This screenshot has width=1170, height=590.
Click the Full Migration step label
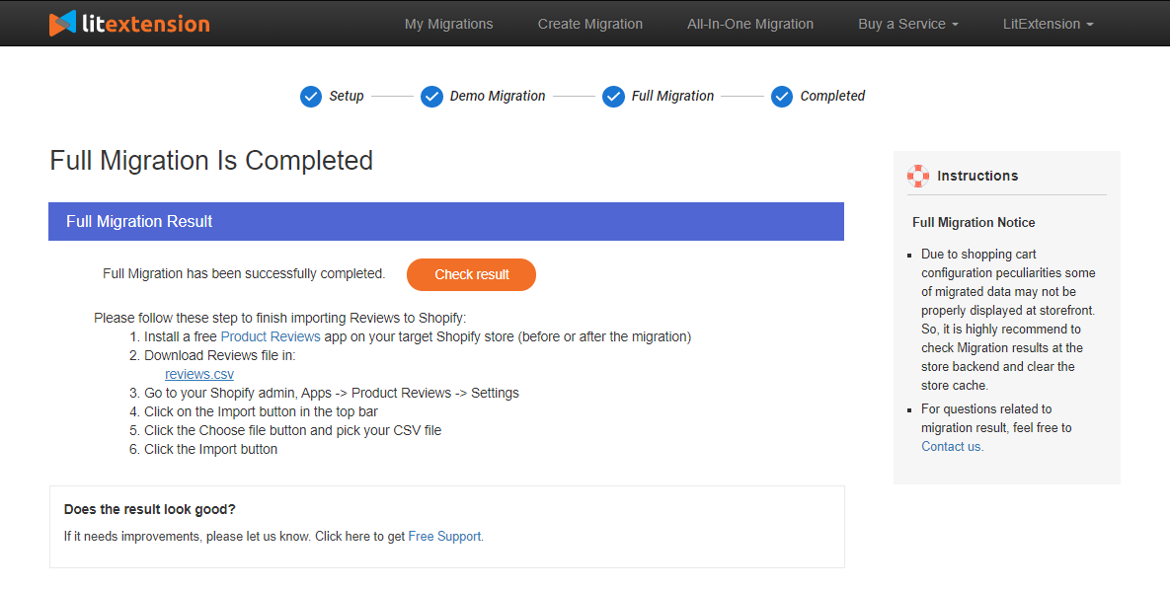click(x=673, y=97)
